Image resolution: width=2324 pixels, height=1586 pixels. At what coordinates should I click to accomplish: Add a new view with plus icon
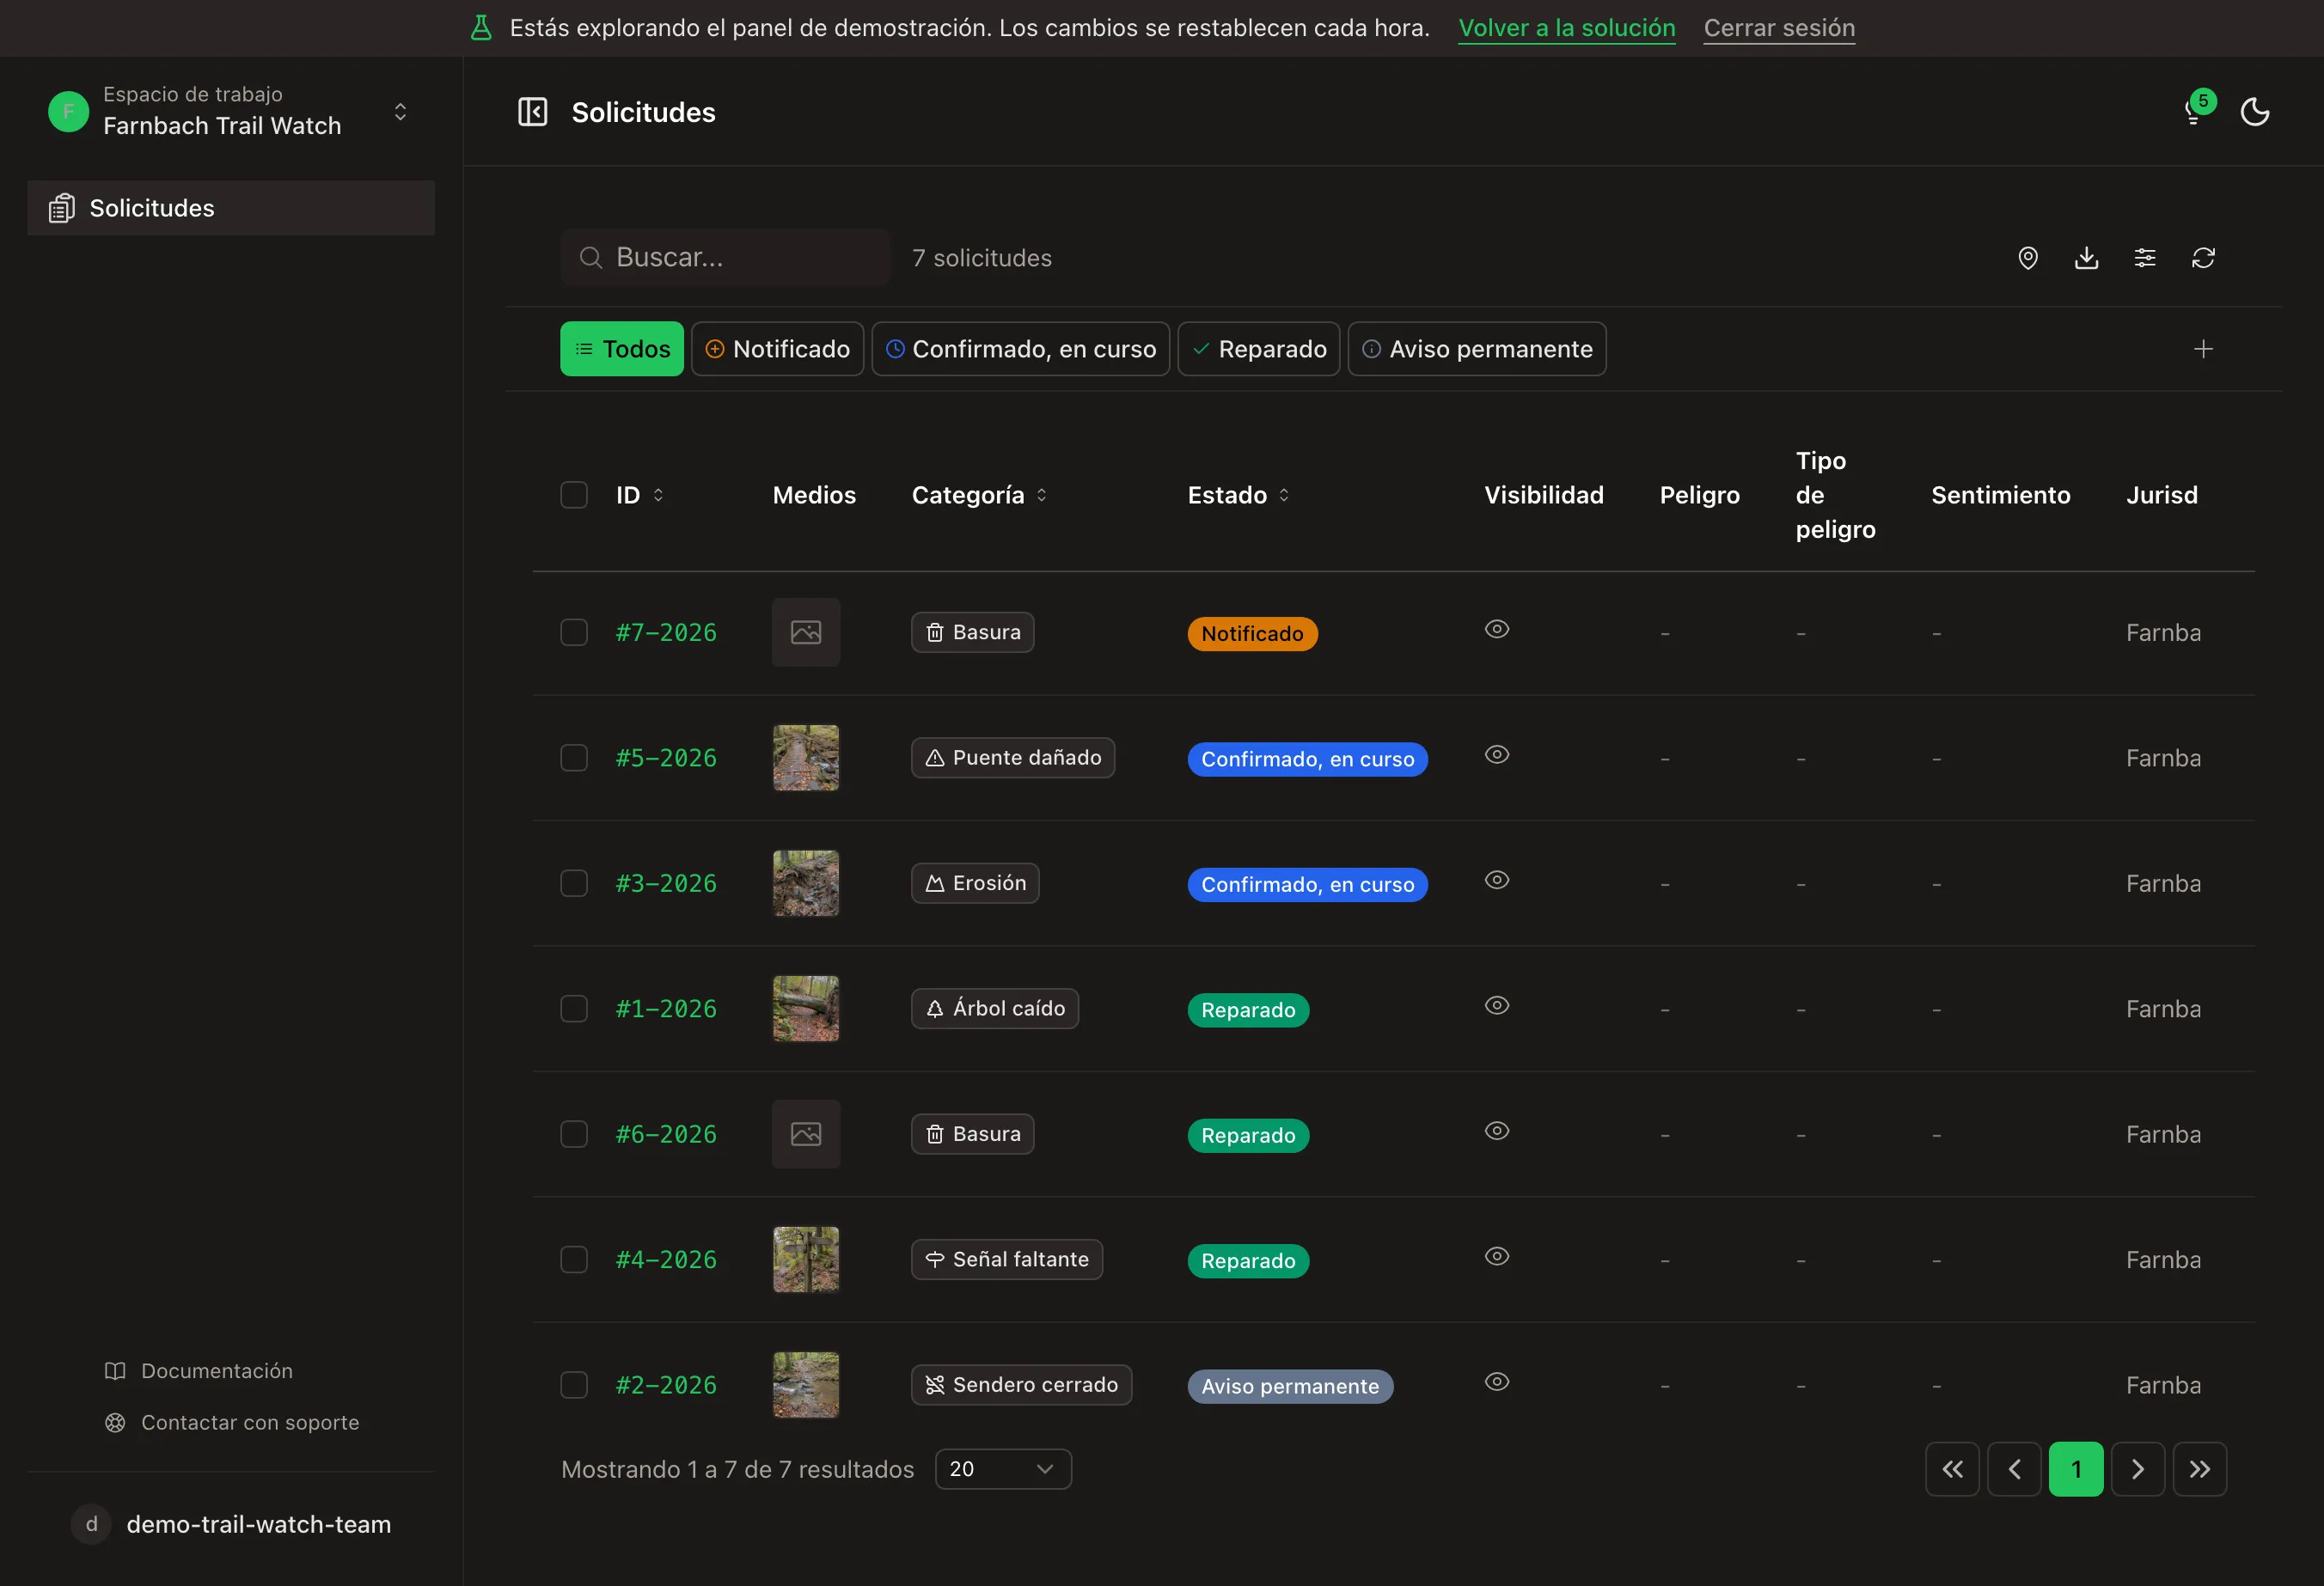pos(2203,349)
